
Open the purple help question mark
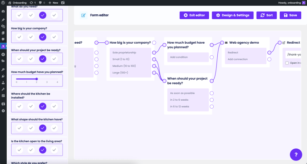pos(296,155)
